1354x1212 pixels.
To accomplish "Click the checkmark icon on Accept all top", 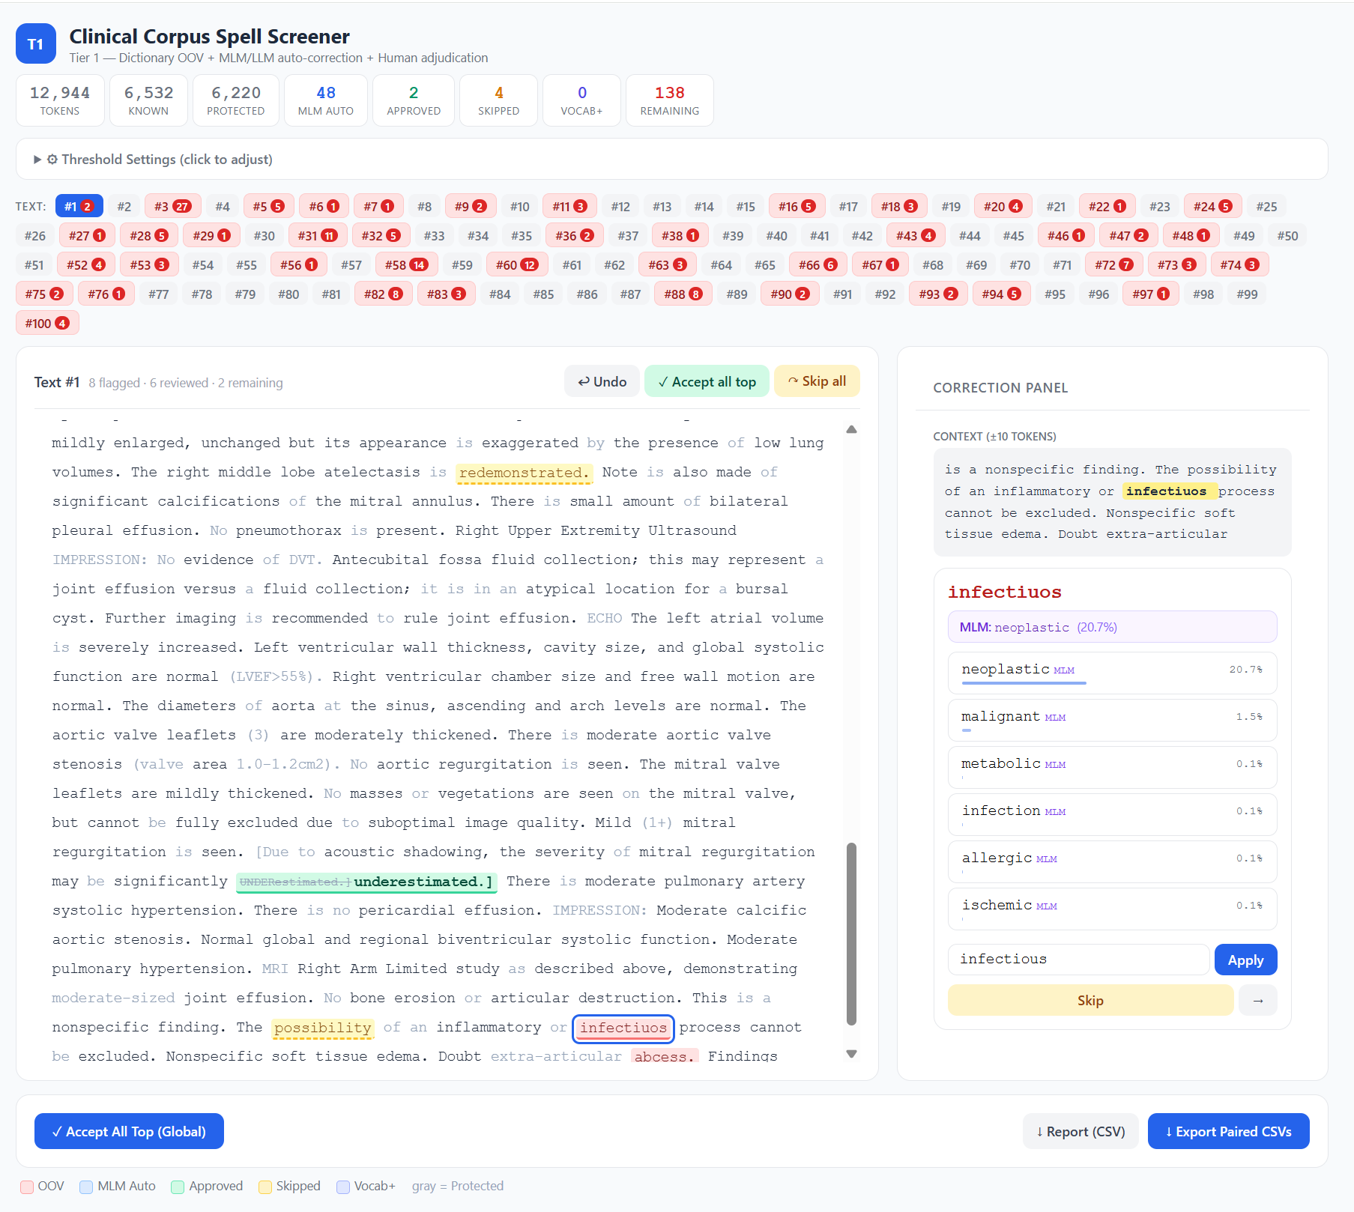I will click(x=663, y=381).
